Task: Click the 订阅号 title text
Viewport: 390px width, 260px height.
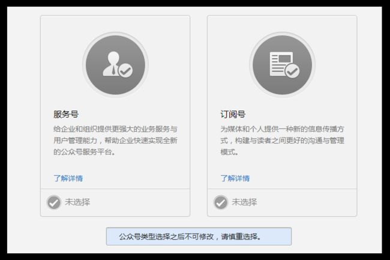Action: pyautogui.click(x=233, y=114)
